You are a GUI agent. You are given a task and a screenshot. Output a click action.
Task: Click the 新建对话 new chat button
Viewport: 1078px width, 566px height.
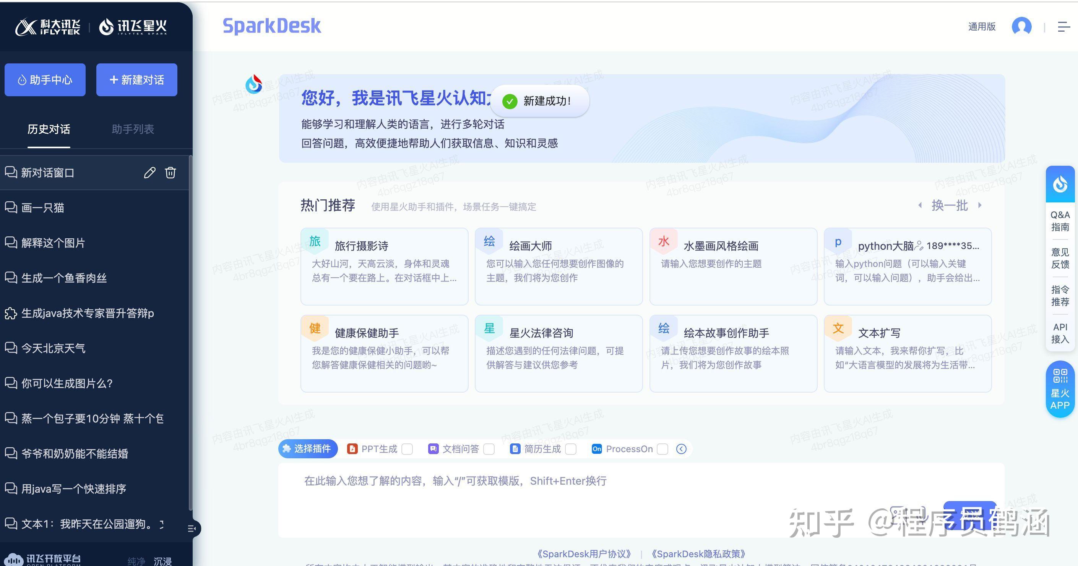tap(136, 79)
